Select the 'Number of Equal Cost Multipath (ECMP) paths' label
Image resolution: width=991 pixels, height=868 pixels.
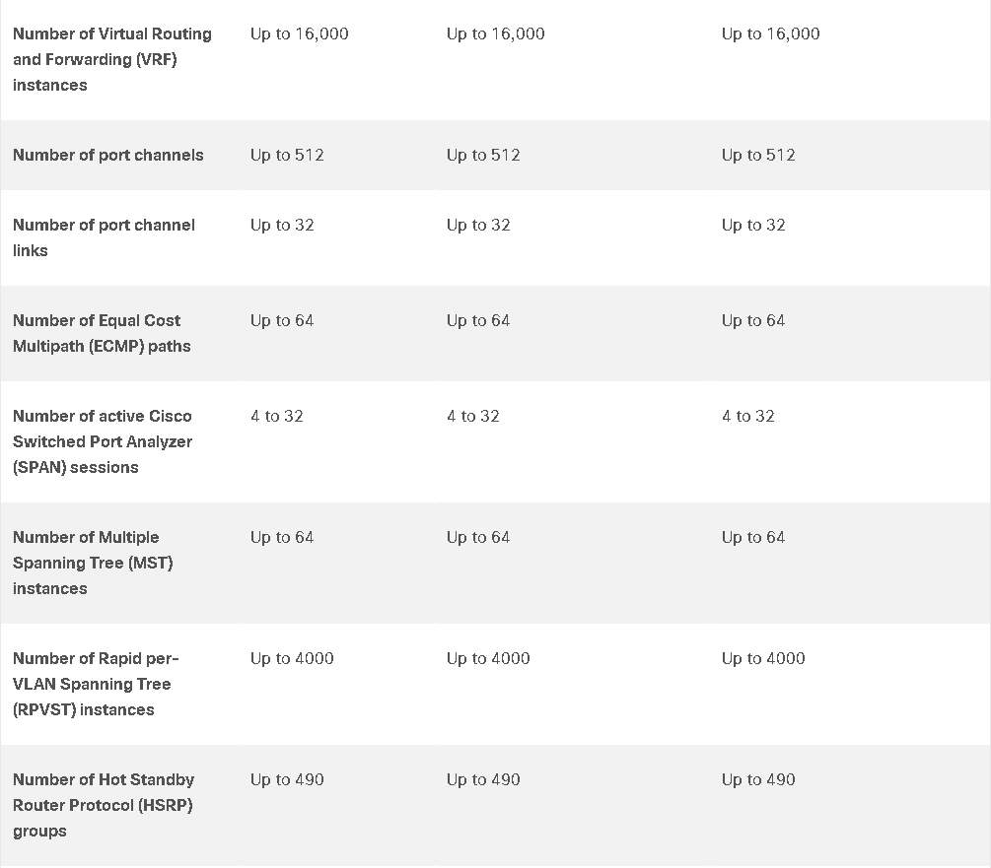click(102, 333)
